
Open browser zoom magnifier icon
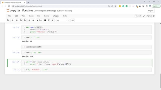(109, 6)
